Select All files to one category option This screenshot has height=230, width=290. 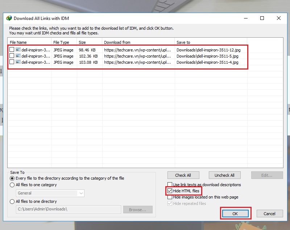pos(12,185)
